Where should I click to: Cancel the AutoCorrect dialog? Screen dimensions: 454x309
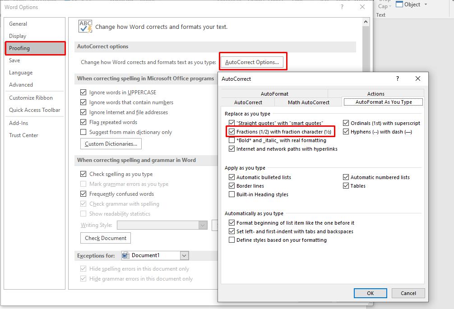pyautogui.click(x=408, y=293)
